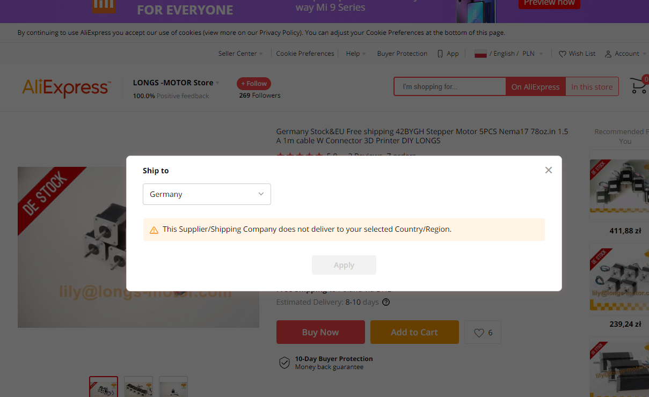
Task: Click the warning triangle icon
Action: 154,230
